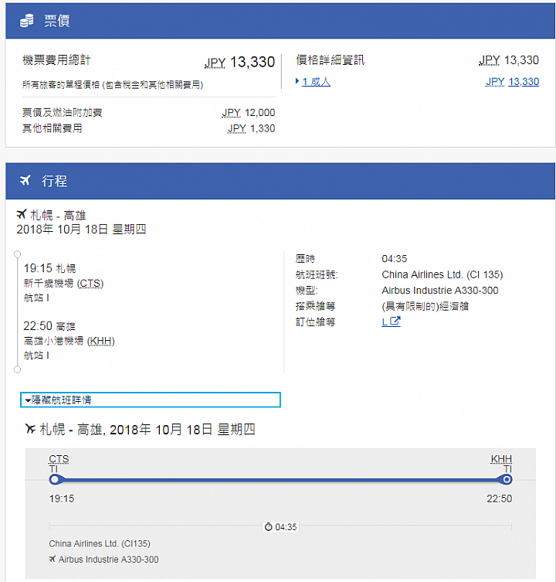The width and height of the screenshot is (556, 582).
Task: Click the (具有限制的)經濟艙 cabin class value
Action: [425, 306]
